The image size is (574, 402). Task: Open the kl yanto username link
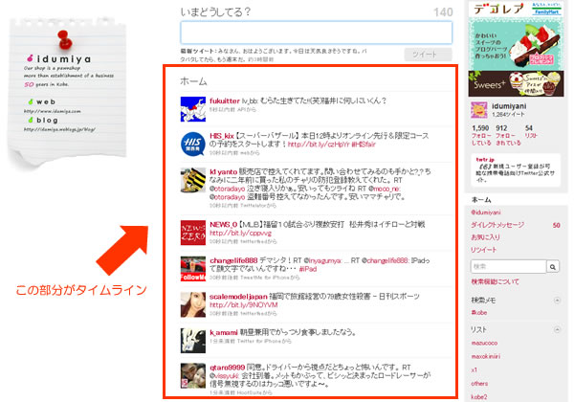click(x=223, y=171)
